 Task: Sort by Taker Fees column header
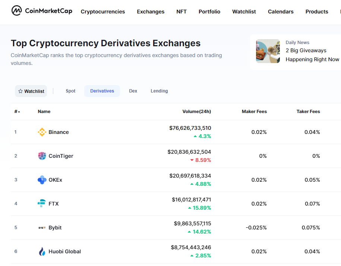click(308, 112)
